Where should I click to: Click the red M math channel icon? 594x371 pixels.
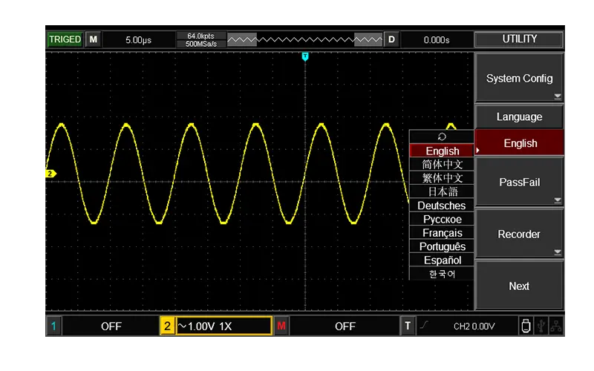[x=281, y=326]
